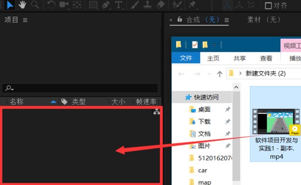Image resolution: width=301 pixels, height=185 pixels.
Task: Enable the 对齐 snapping checkbox
Action: pyautogui.click(x=268, y=5)
